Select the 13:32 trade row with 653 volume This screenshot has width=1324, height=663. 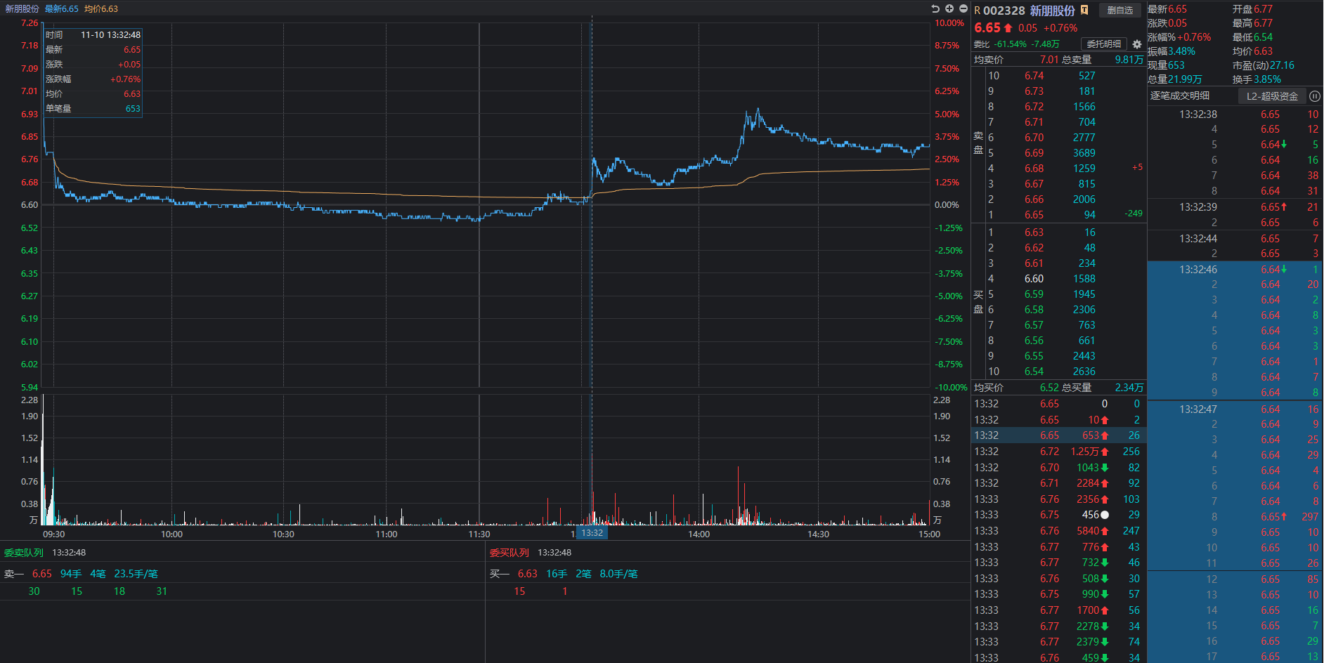(x=1058, y=435)
